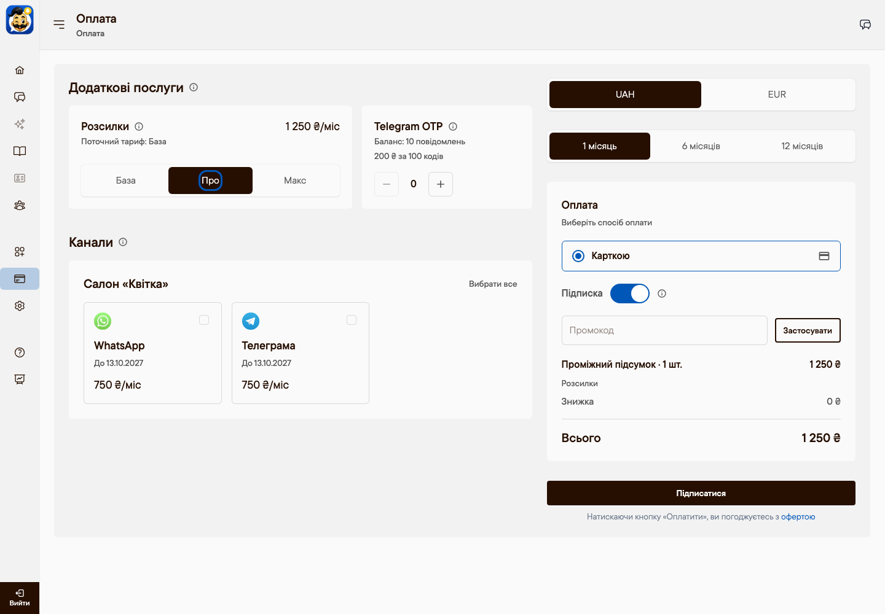The image size is (885, 614).
Task: Show info tooltip for Telegram OTP
Action: (453, 126)
